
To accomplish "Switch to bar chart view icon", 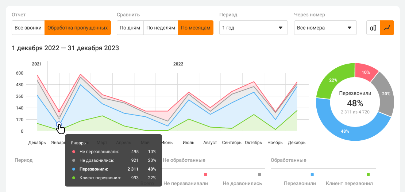I will [x=373, y=28].
